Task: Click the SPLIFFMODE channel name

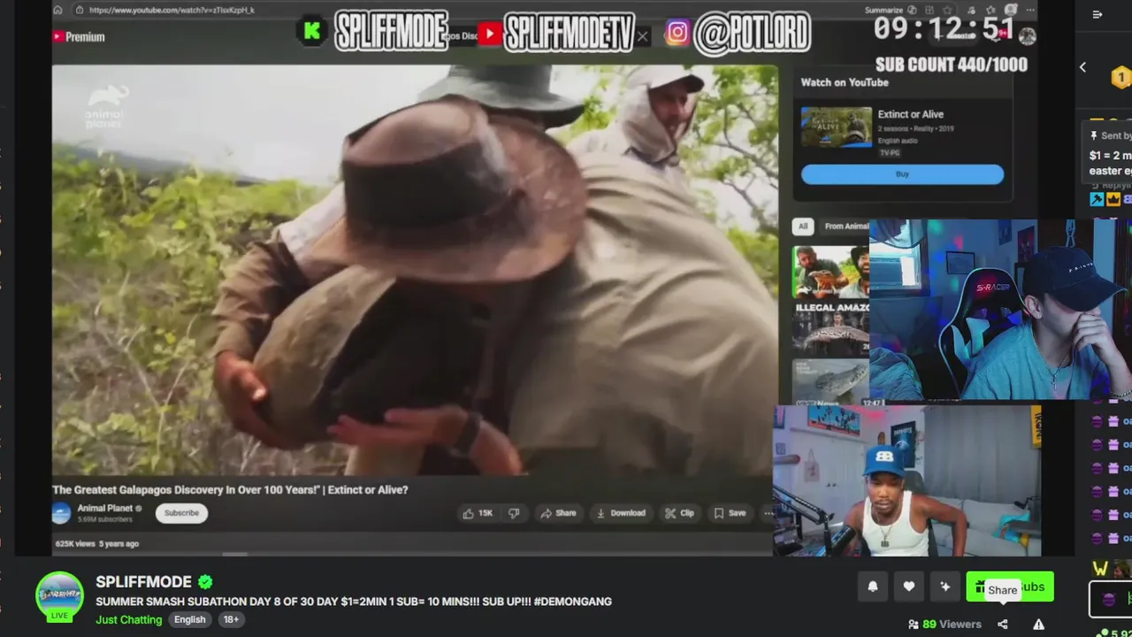Action: tap(143, 581)
